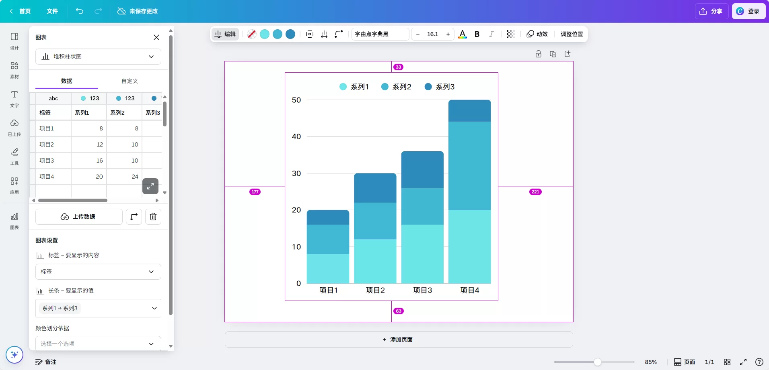Click the transparency checkerboard icon
769x370 pixels.
coord(510,34)
